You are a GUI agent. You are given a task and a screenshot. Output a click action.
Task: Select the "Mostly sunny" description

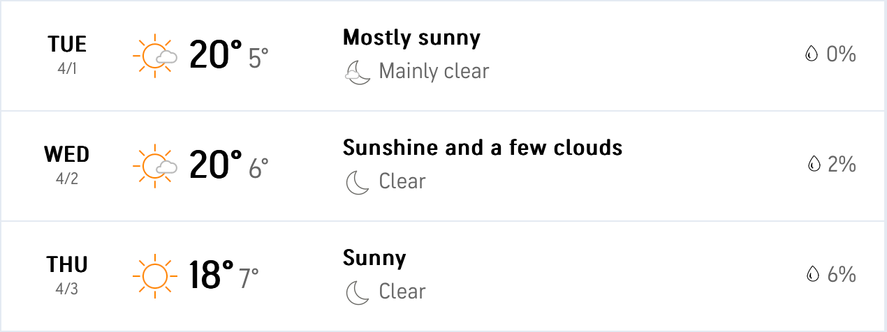coord(411,37)
